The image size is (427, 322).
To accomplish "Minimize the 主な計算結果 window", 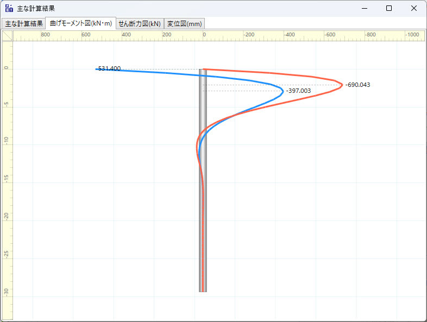I will pyautogui.click(x=364, y=9).
